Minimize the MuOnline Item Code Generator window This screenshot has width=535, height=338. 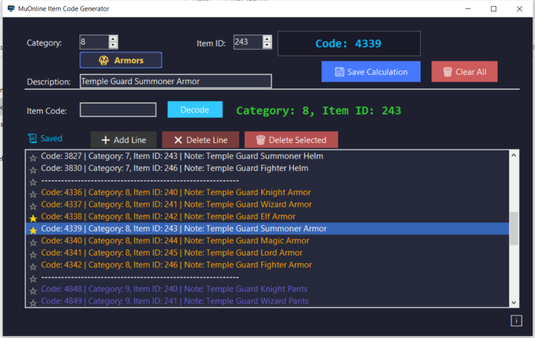pyautogui.click(x=468, y=9)
